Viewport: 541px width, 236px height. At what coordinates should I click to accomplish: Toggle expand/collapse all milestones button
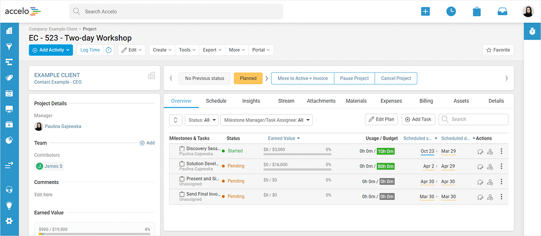tap(175, 120)
